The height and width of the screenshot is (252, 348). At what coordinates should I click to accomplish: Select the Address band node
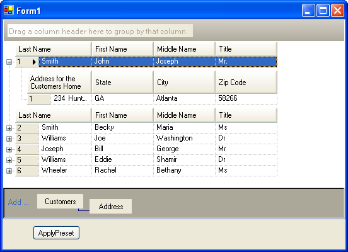(111, 207)
